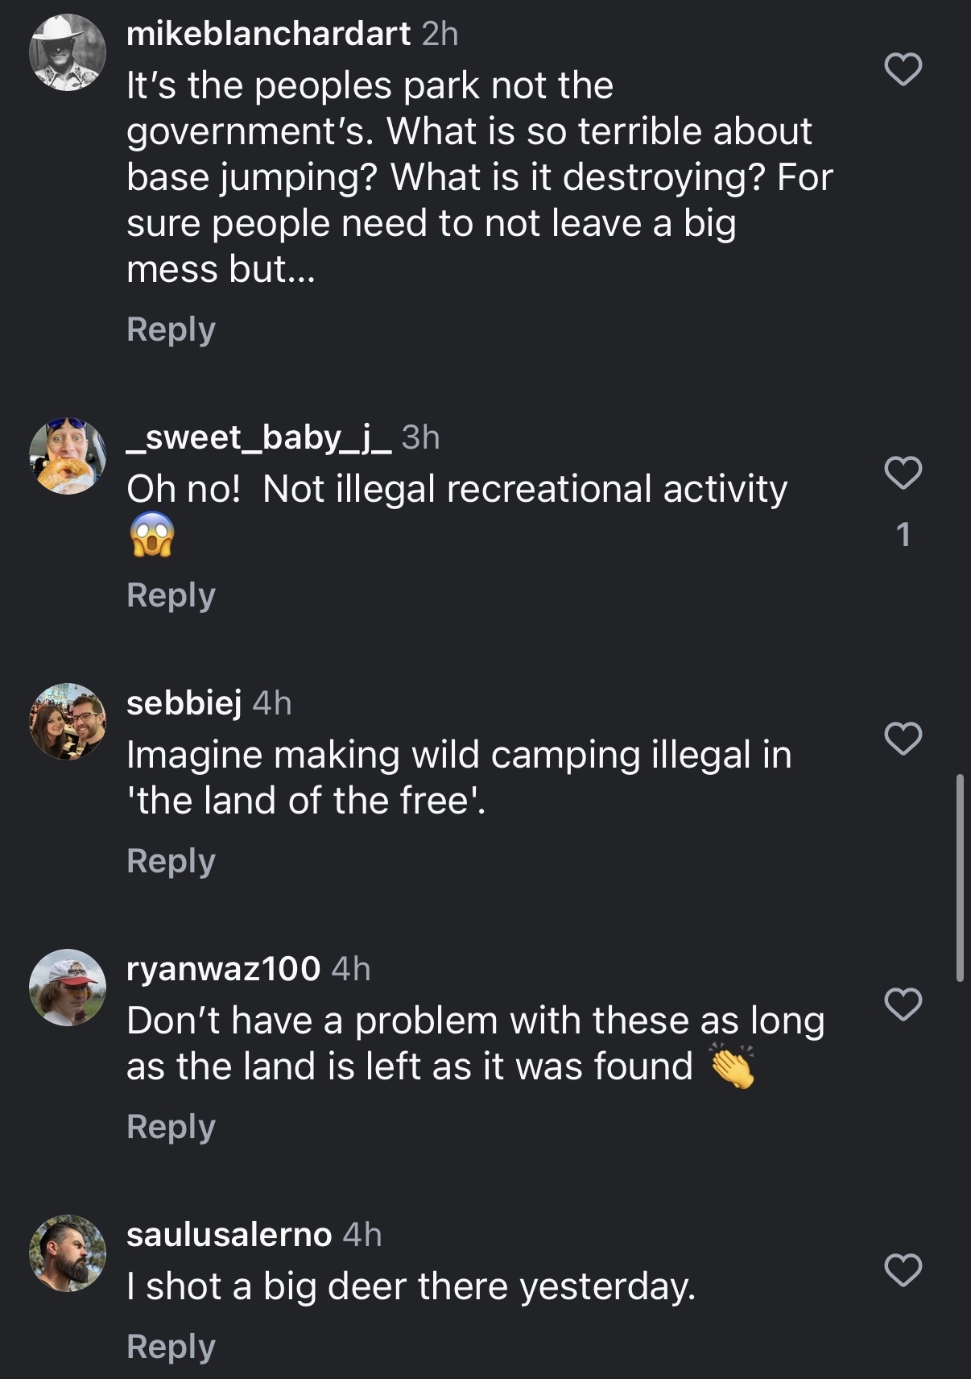Heart ryanwaz100's comment about the land
This screenshot has width=971, height=1379.
903,1004
